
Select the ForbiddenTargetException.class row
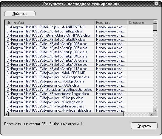pyautogui.click(x=79, y=90)
